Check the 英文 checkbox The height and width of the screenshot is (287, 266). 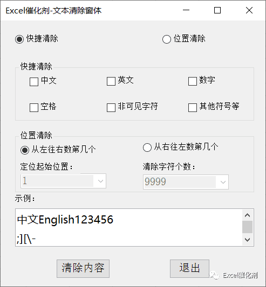pyautogui.click(x=111, y=81)
